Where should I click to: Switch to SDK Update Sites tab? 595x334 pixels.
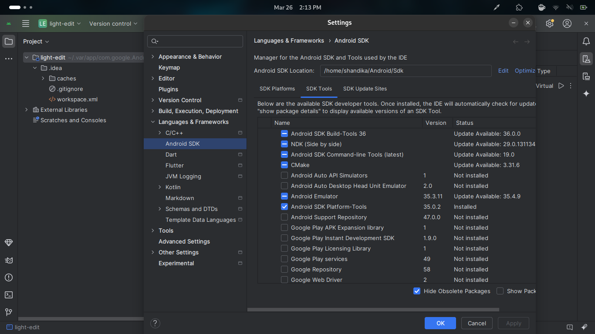point(365,89)
